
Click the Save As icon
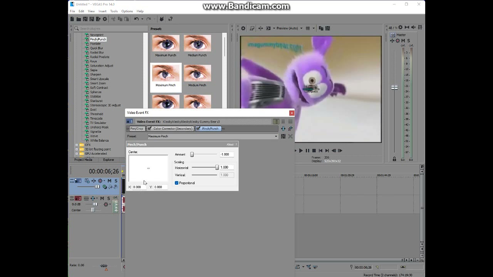(92, 19)
